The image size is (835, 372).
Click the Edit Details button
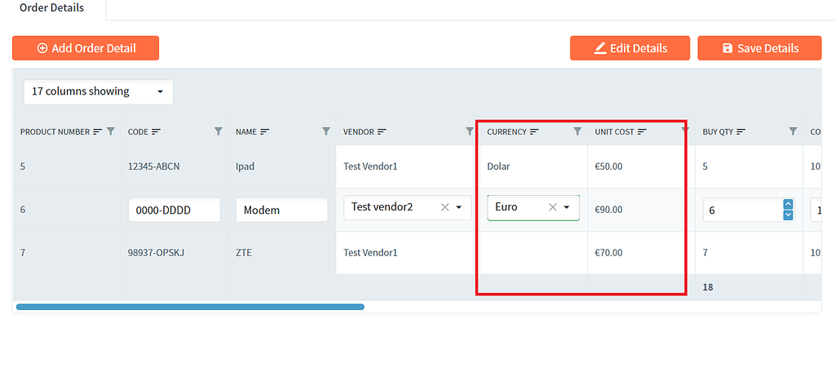click(x=630, y=48)
